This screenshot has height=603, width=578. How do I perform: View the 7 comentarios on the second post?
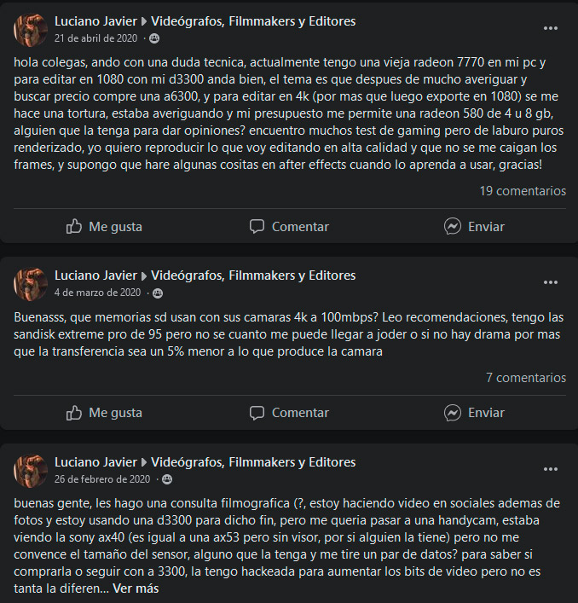[x=525, y=377]
